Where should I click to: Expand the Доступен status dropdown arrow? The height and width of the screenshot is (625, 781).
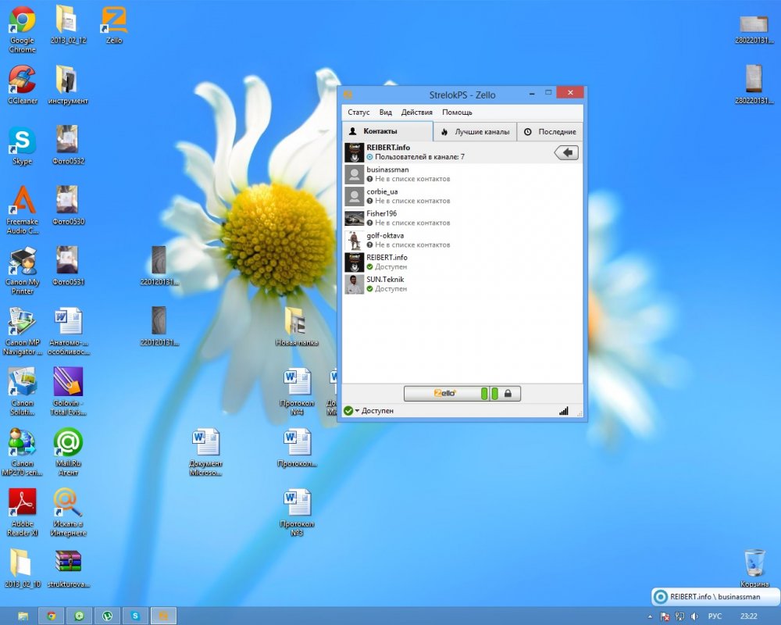tap(357, 411)
